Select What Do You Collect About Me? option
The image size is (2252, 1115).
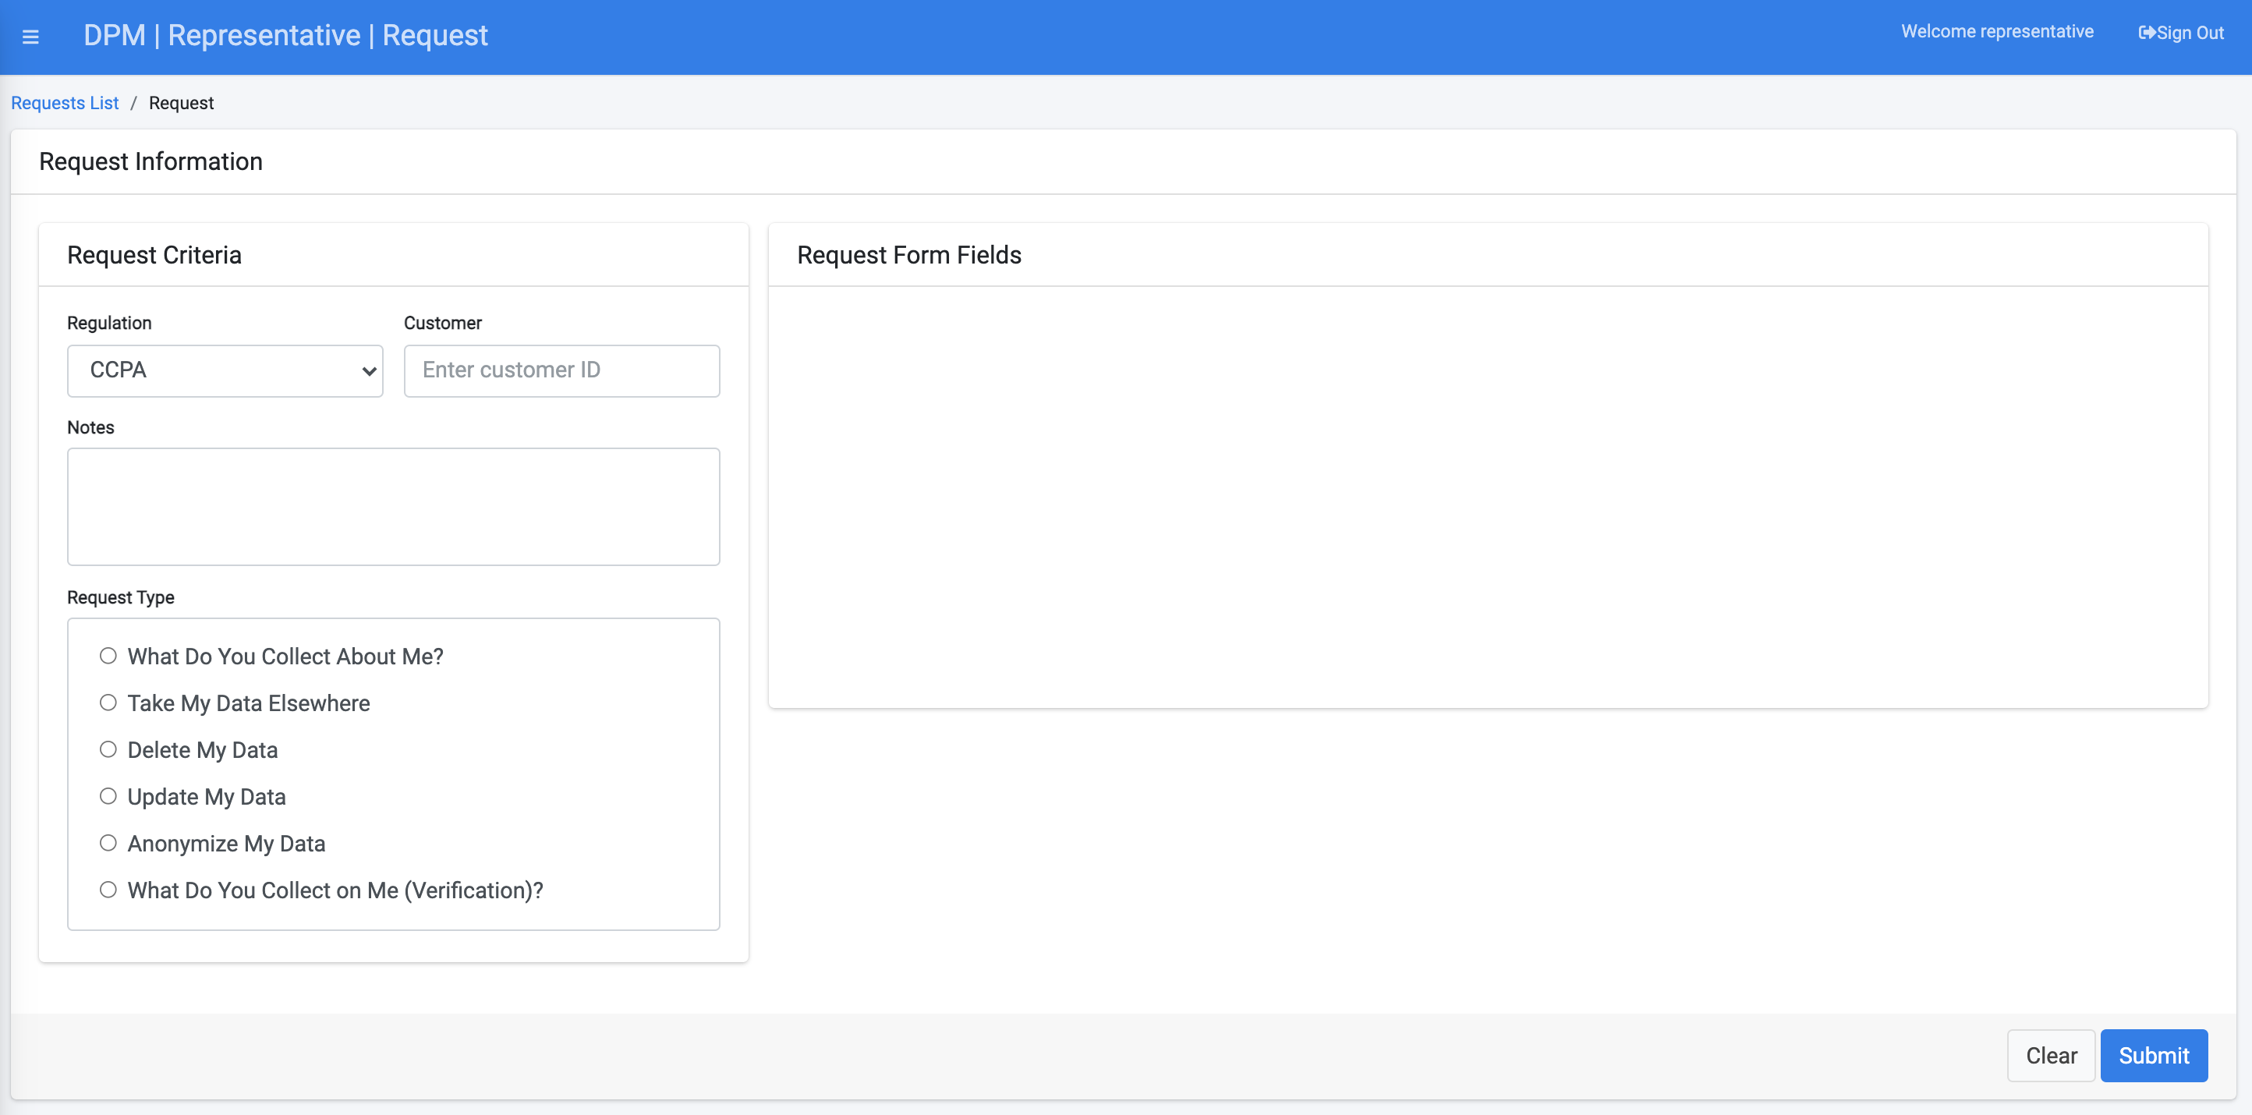pyautogui.click(x=108, y=656)
